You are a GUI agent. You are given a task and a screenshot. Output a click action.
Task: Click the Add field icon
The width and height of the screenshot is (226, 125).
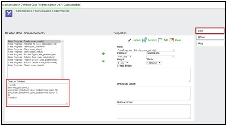coord(160,40)
